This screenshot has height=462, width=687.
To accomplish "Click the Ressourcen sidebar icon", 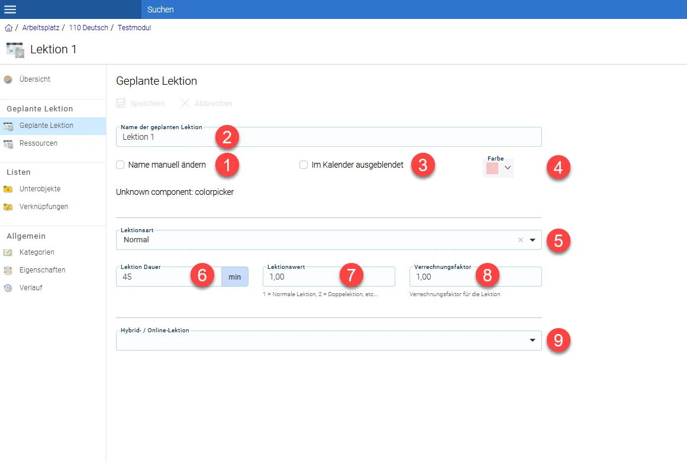I will pos(8,144).
